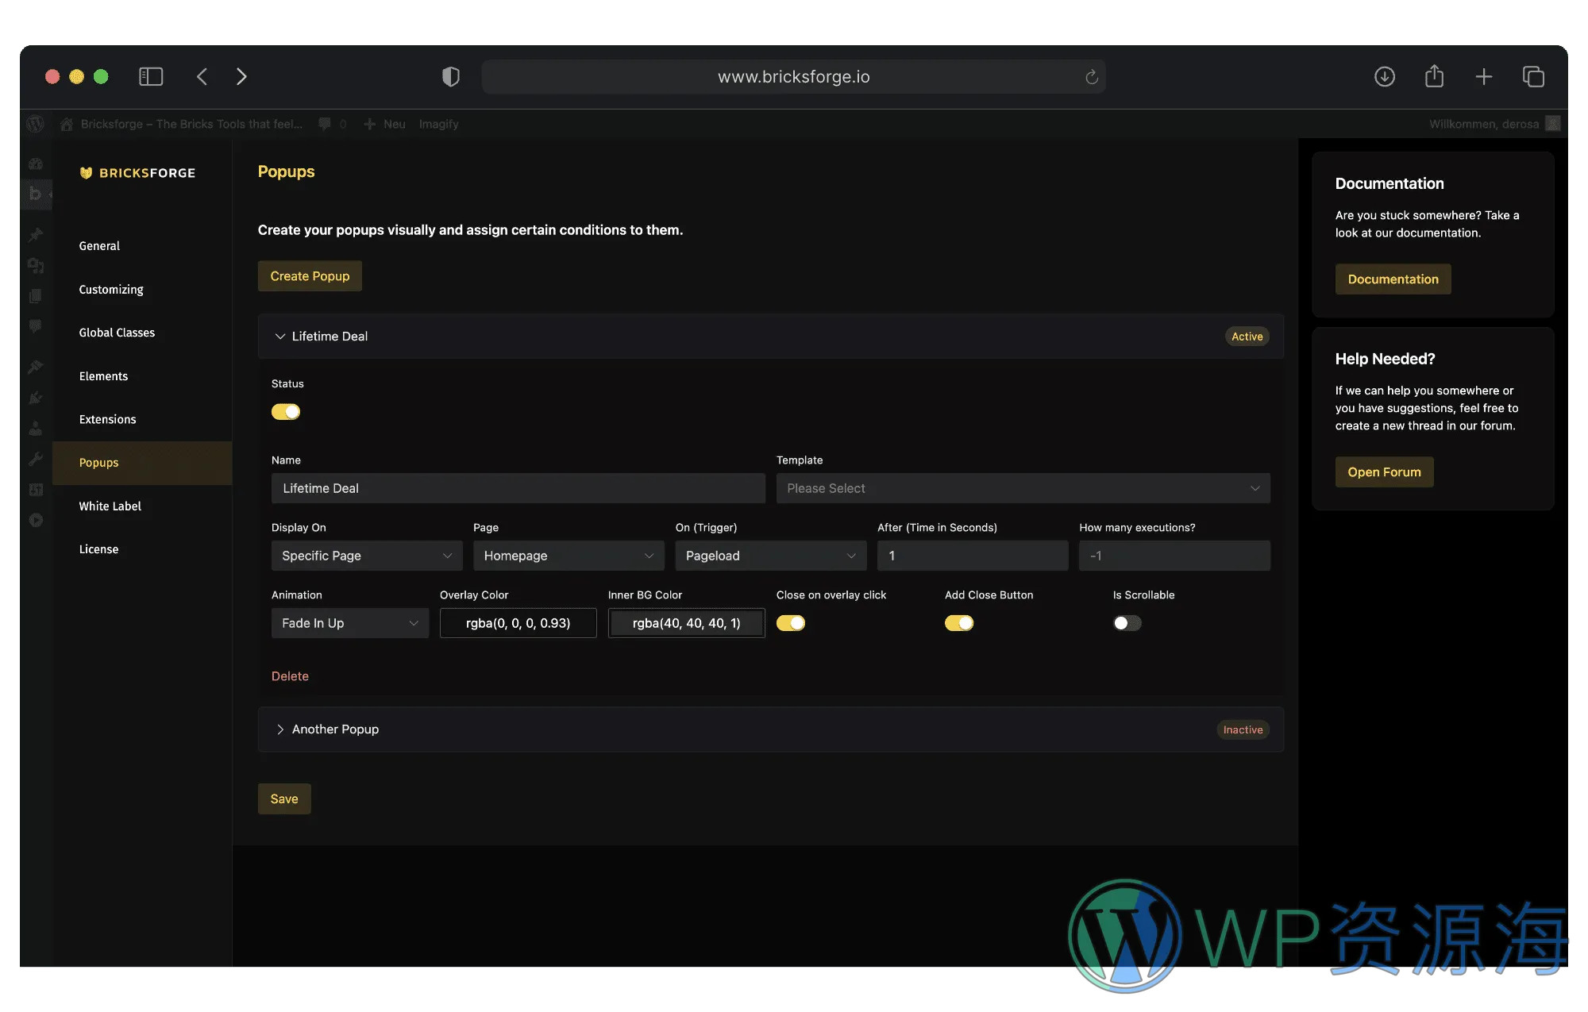Click Imagify in the admin bar
This screenshot has width=1588, height=1012.
tap(438, 124)
